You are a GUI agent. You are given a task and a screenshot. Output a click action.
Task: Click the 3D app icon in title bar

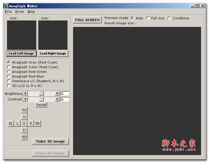click(6, 6)
